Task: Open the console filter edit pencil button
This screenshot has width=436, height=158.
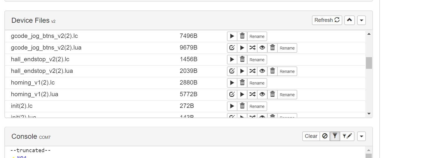Action: point(347,136)
